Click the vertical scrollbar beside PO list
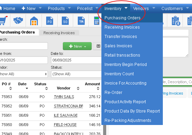This screenshot has height=135, width=192. point(105,130)
